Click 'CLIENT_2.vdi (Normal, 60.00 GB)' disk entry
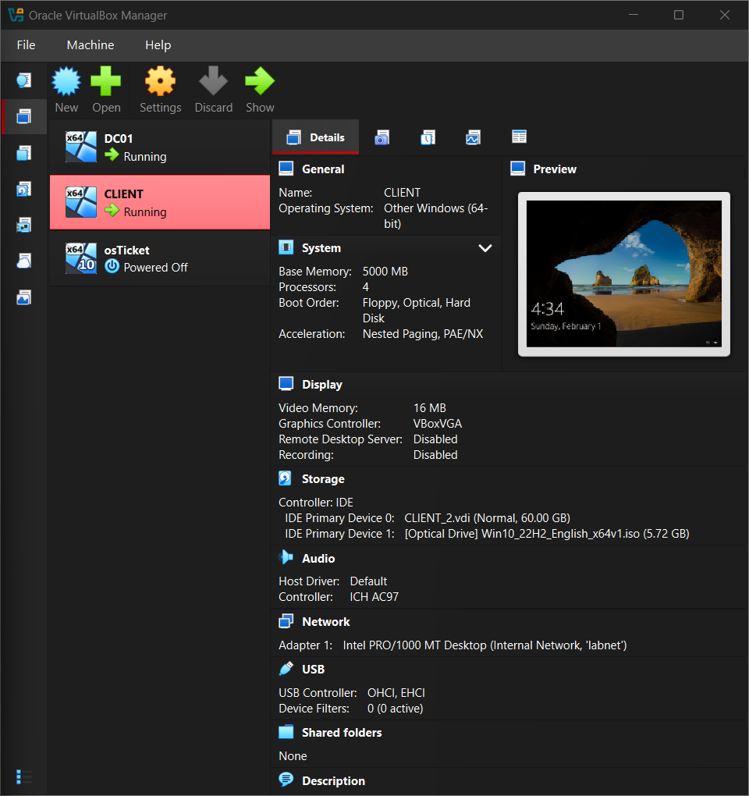The width and height of the screenshot is (749, 796). click(487, 518)
